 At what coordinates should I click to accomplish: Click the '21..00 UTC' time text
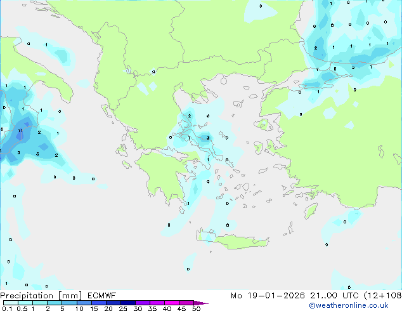(x=334, y=296)
